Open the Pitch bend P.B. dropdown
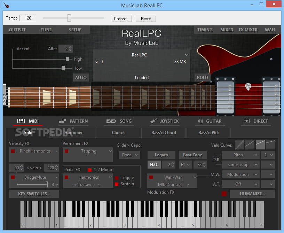 tap(240, 155)
